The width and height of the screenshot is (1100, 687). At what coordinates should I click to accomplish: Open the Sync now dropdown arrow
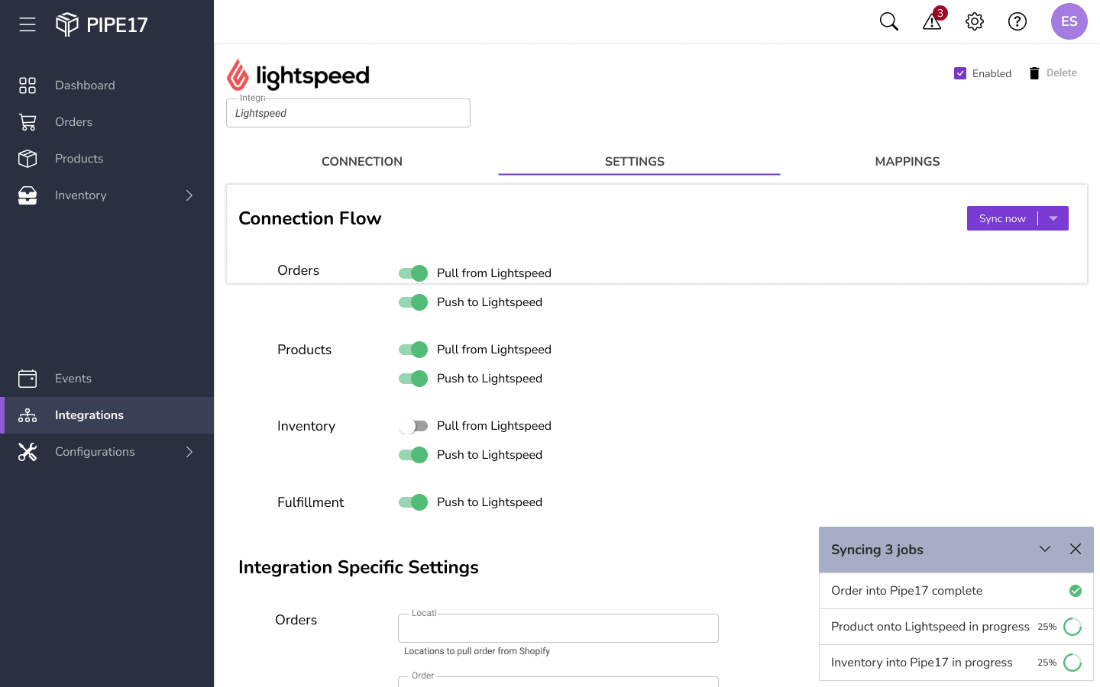1053,218
